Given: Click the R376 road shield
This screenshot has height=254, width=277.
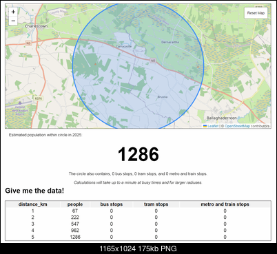Looking at the screenshot, I should tap(38, 98).
